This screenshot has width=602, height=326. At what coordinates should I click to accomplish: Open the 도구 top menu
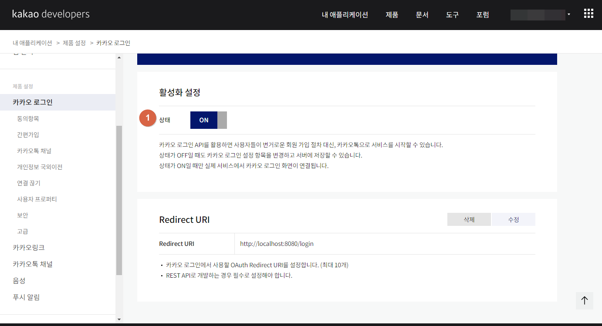pyautogui.click(x=453, y=15)
